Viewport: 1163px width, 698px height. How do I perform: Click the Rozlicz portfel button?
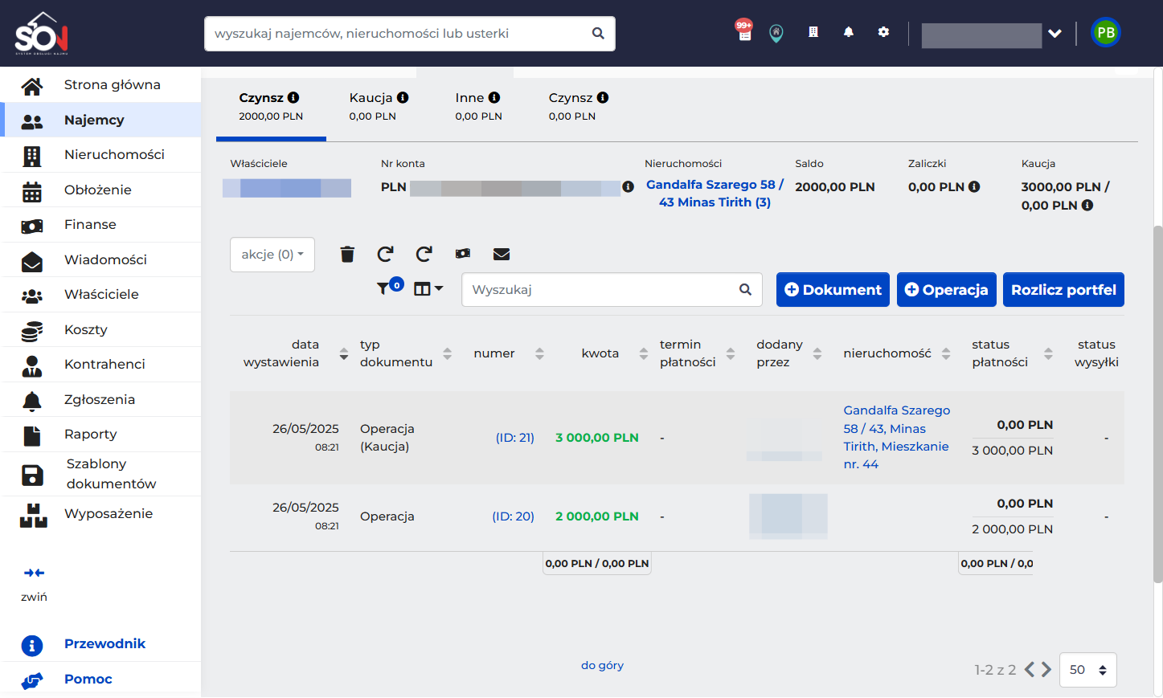1063,290
